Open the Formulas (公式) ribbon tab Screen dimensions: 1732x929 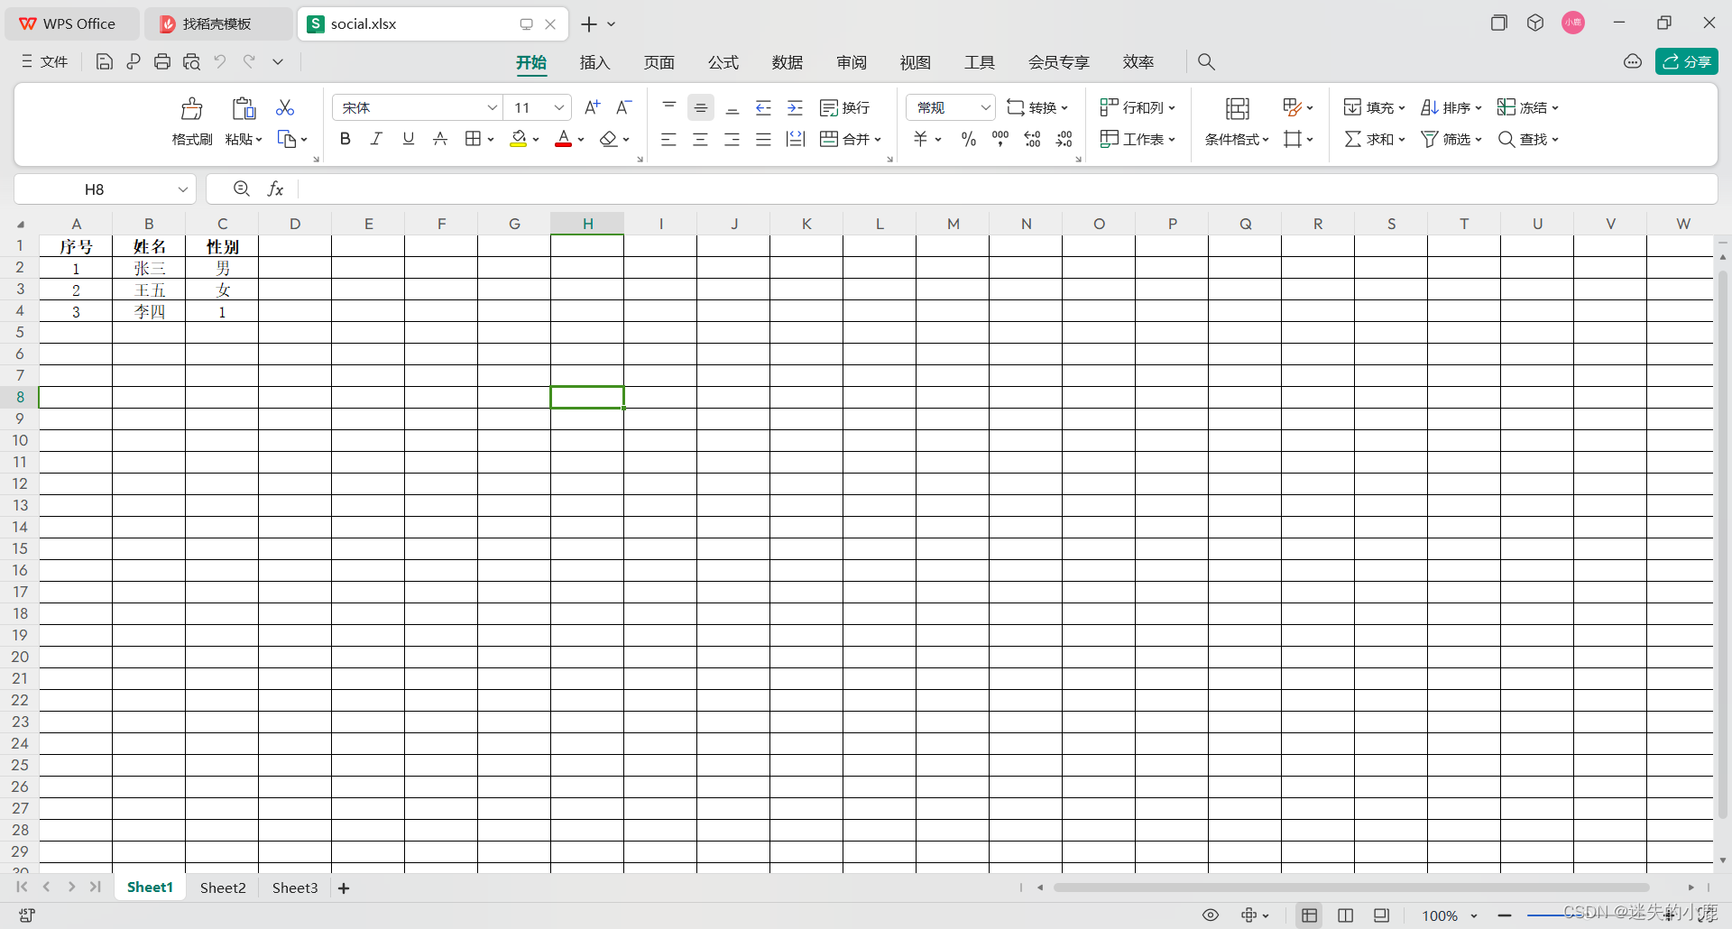[x=723, y=62]
